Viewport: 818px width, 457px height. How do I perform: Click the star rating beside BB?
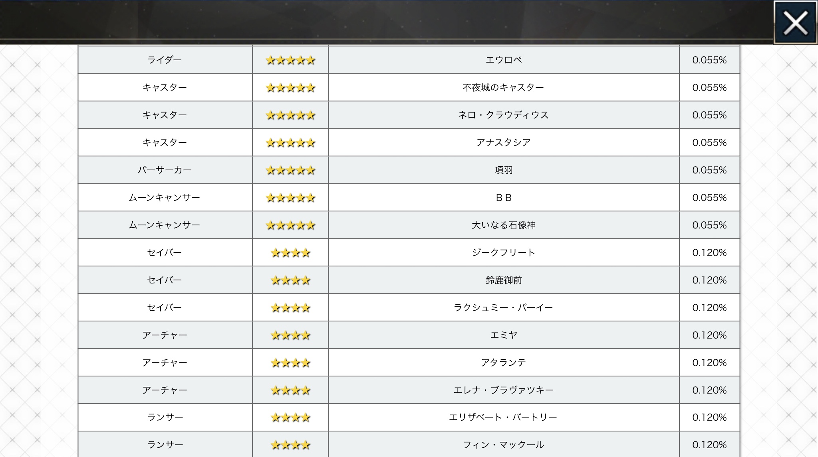coord(290,198)
